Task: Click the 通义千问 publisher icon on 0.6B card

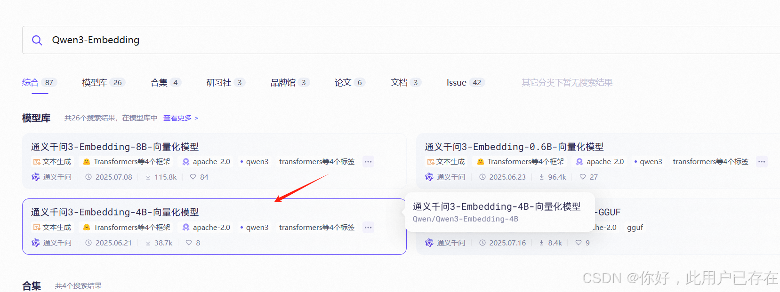Action: coord(429,177)
